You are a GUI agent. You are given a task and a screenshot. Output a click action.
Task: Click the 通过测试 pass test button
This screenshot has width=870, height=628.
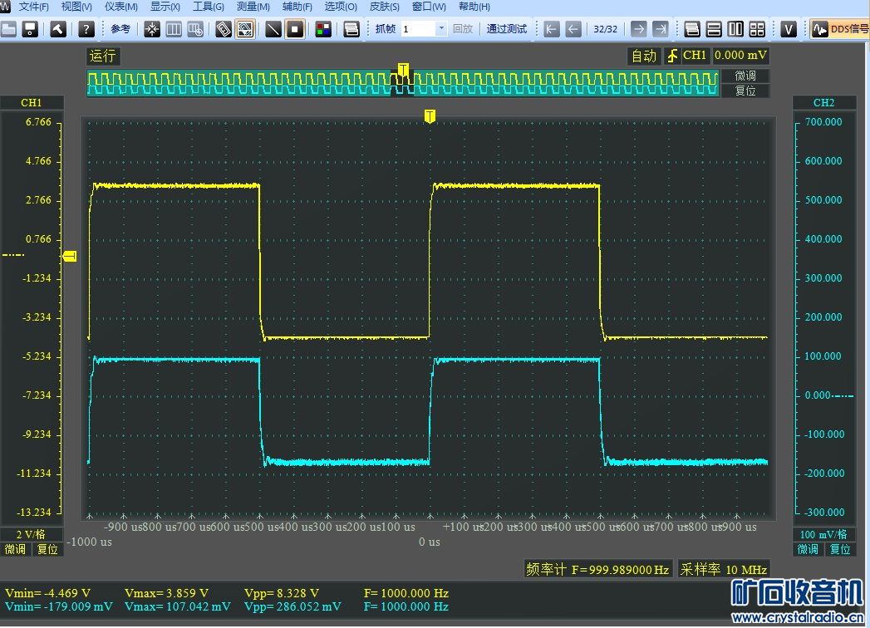click(507, 29)
